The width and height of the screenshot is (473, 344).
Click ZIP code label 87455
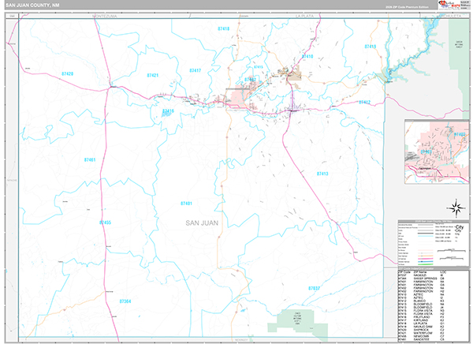click(x=105, y=222)
